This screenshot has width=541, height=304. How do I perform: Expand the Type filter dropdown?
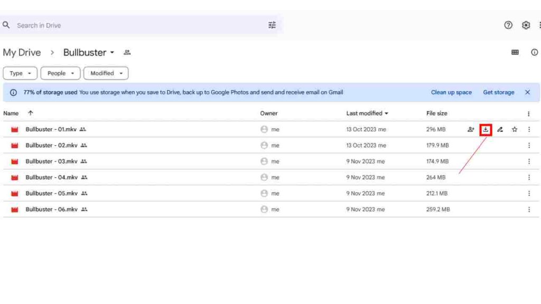coord(20,73)
